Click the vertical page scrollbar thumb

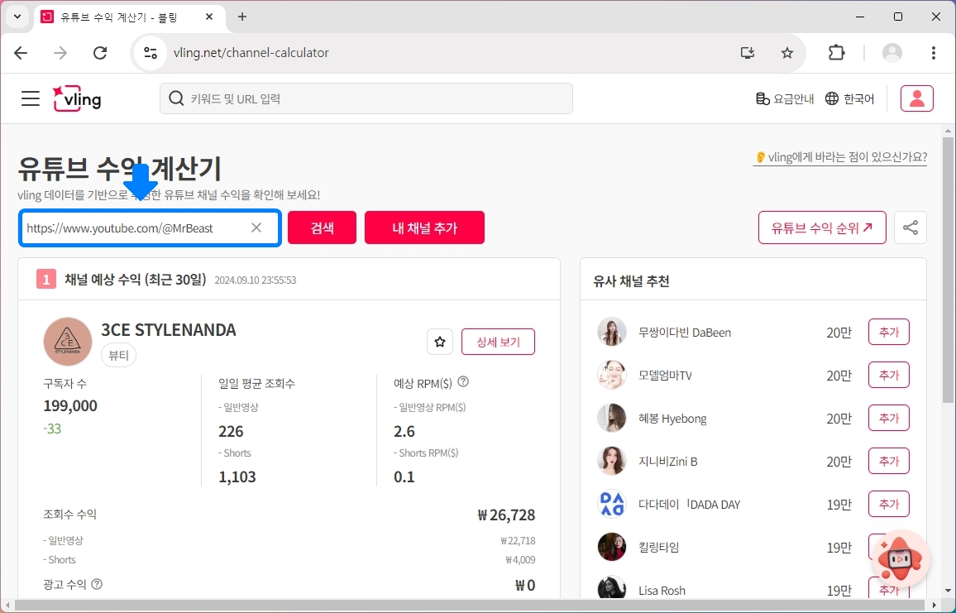(x=948, y=269)
